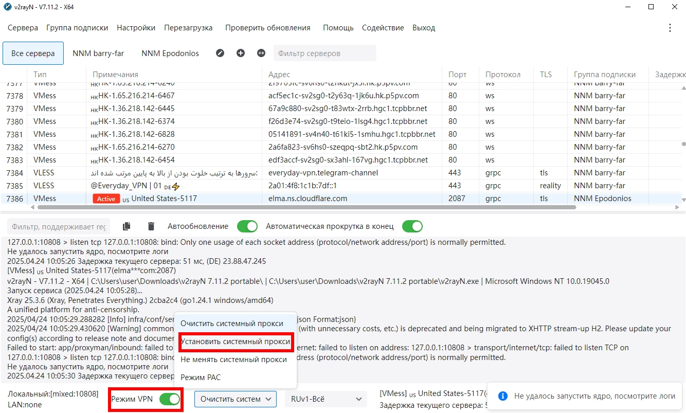Select Режим PAC option
The image size is (686, 413).
236,378
